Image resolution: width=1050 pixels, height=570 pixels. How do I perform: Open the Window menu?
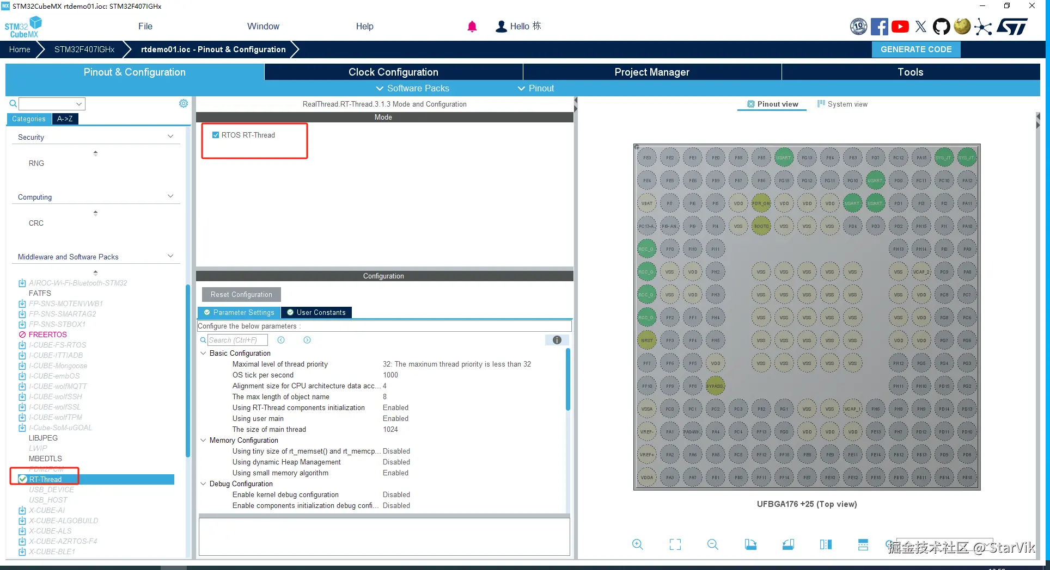(x=263, y=26)
